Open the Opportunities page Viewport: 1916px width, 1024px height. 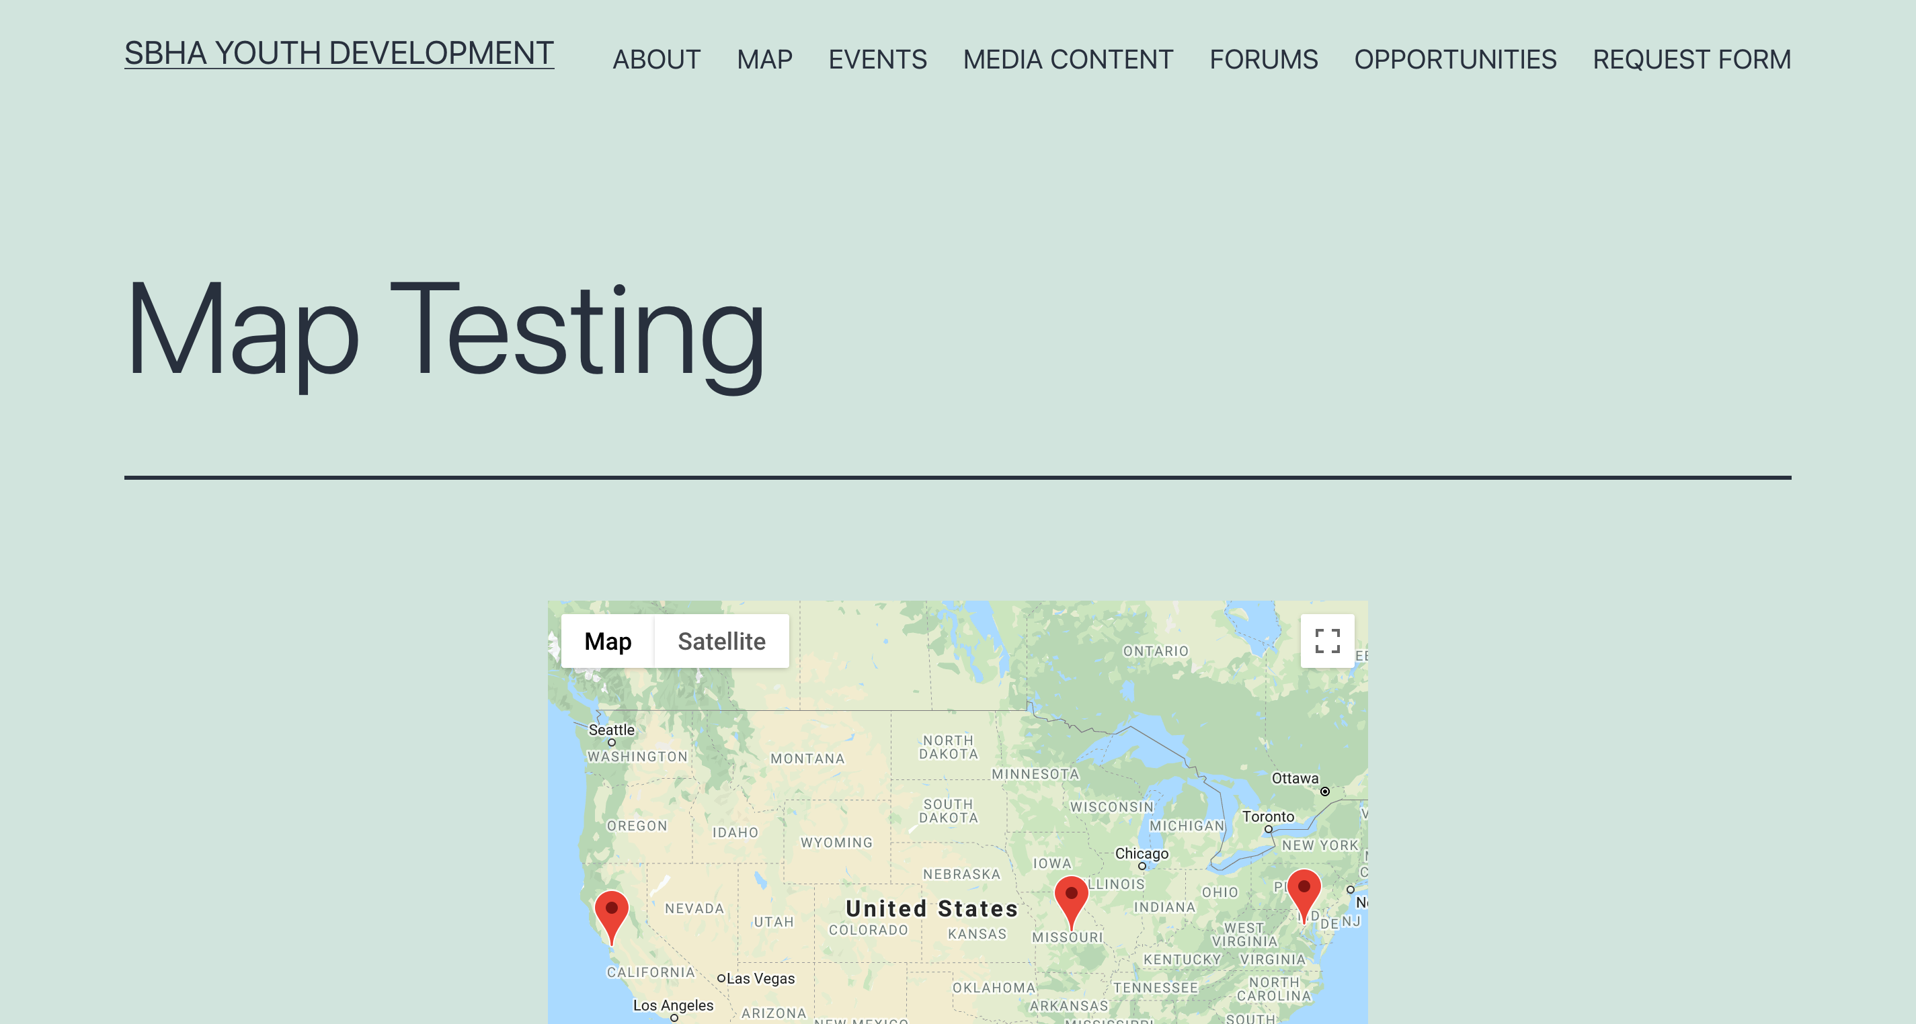(x=1455, y=60)
